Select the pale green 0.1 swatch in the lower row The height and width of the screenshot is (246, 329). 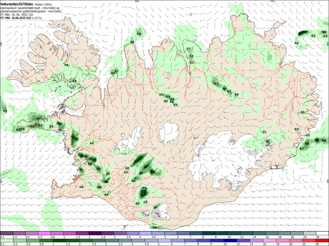pos(7,240)
